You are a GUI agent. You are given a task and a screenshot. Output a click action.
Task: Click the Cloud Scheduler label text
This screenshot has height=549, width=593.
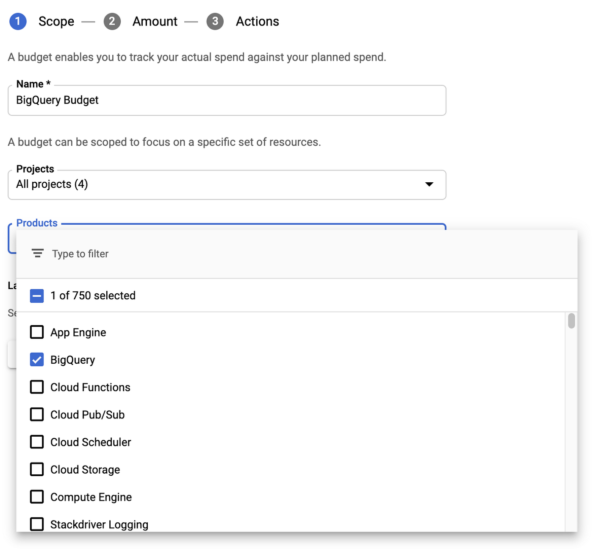(x=91, y=442)
